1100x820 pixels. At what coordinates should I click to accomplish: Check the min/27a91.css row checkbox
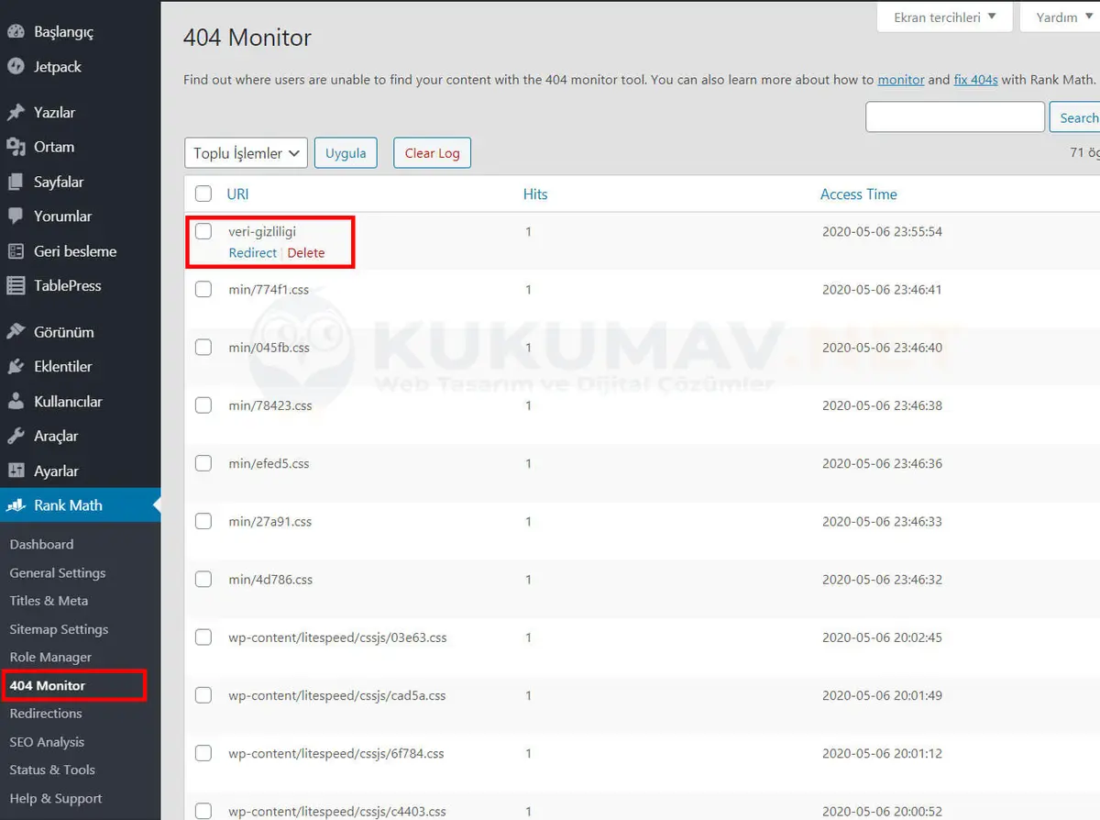pyautogui.click(x=203, y=521)
